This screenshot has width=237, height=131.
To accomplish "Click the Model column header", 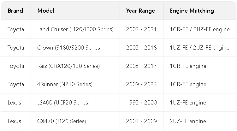I will tap(46, 11).
